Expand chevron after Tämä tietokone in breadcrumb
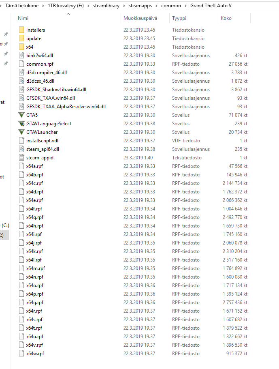279x369 pixels. pyautogui.click(x=43, y=6)
